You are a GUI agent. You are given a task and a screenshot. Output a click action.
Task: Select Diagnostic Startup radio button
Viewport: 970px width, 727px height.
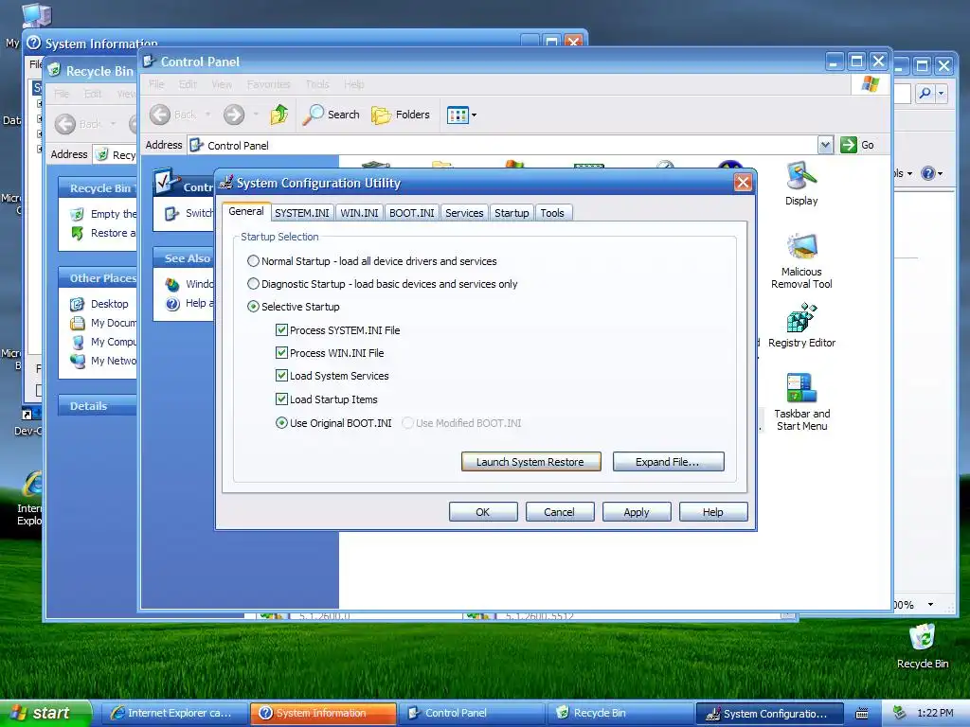pyautogui.click(x=253, y=284)
